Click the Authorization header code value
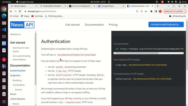 click(x=152, y=79)
